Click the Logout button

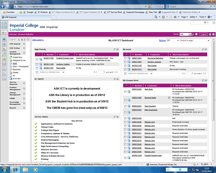(x=203, y=34)
